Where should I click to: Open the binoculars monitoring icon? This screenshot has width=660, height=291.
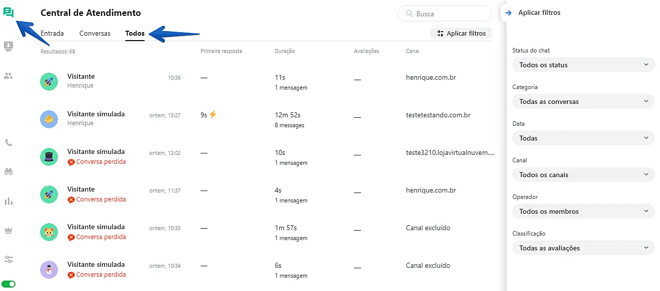click(8, 172)
